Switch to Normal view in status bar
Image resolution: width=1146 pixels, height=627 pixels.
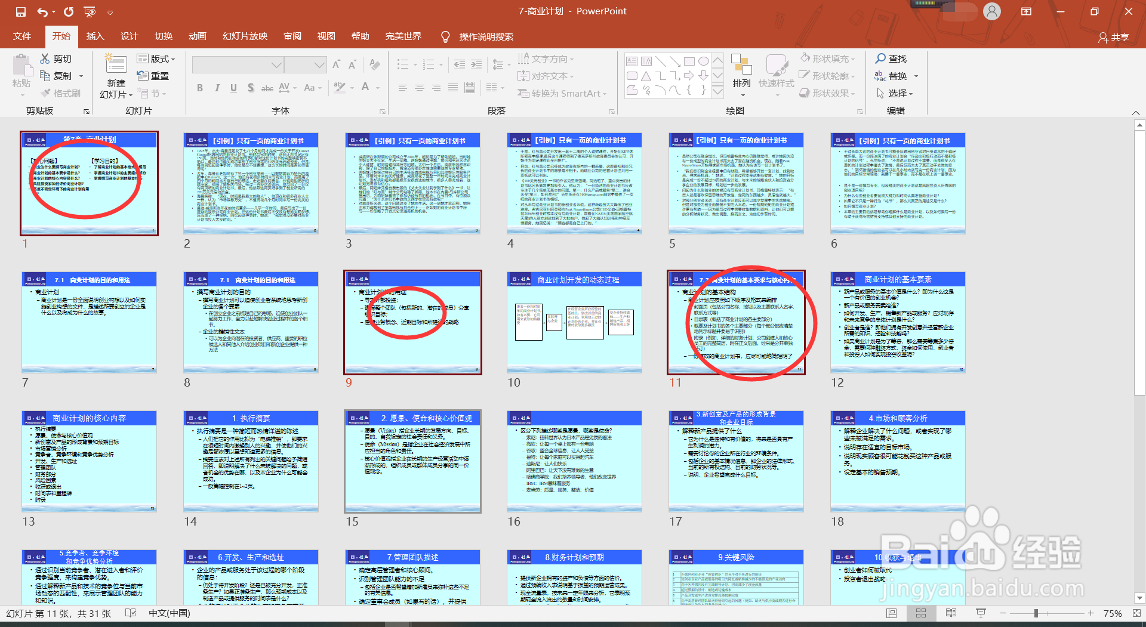coord(892,613)
